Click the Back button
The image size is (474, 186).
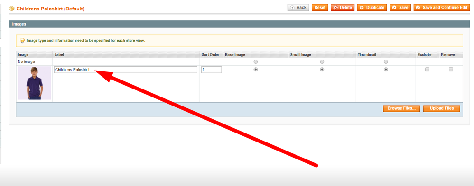click(x=298, y=8)
